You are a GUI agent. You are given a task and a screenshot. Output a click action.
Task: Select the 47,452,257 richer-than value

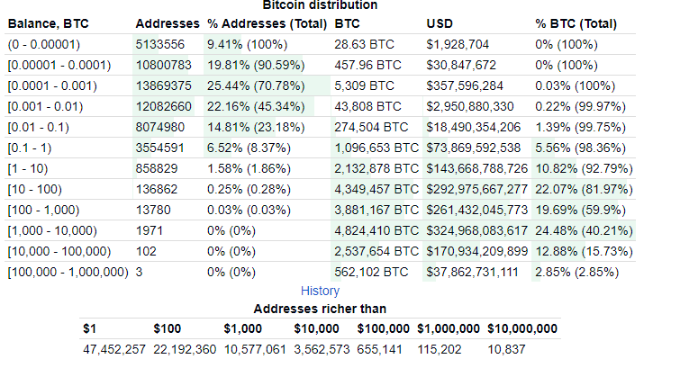[113, 348]
